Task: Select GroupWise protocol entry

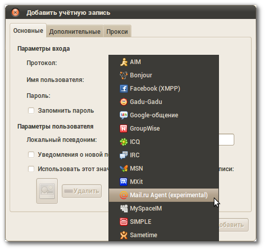Action: point(164,129)
